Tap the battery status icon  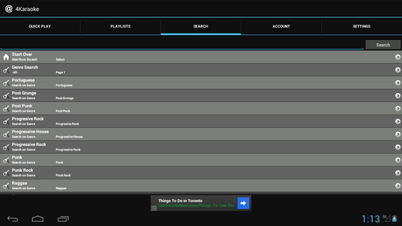pos(394,219)
